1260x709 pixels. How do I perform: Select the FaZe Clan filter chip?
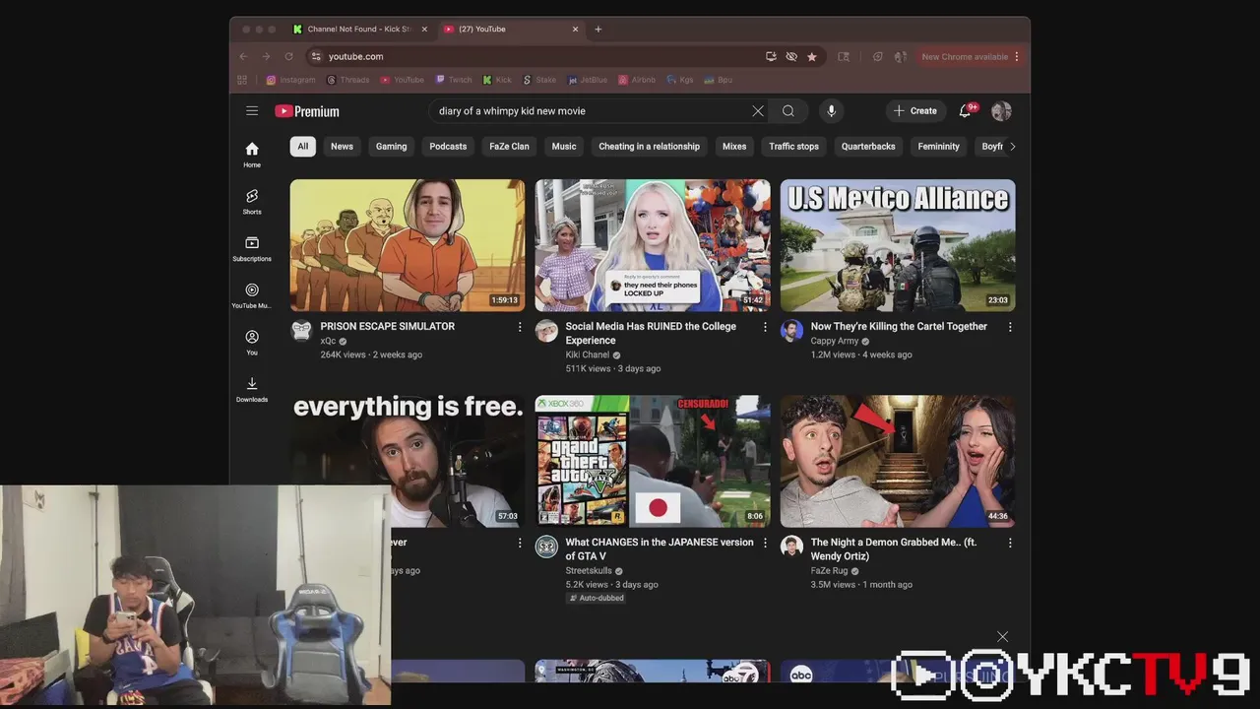pyautogui.click(x=509, y=147)
